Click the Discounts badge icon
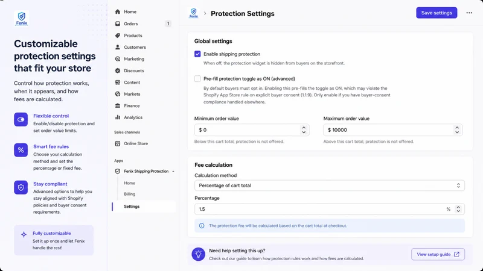Screen dimensions: 483x271 (x=117, y=70)
